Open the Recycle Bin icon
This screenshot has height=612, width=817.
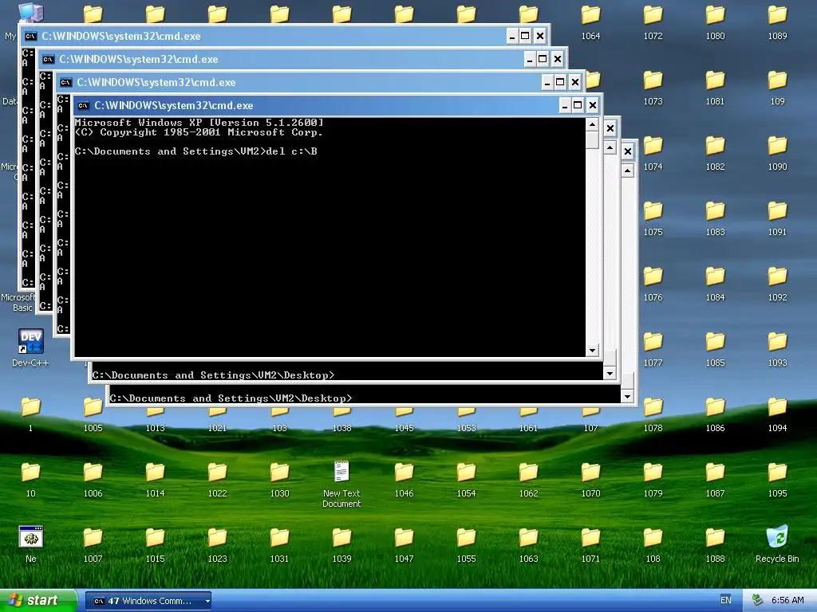click(777, 543)
